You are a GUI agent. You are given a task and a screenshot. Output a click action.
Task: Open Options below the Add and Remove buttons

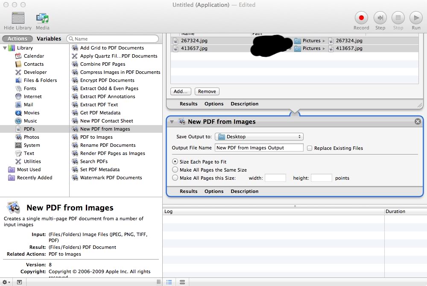click(x=214, y=104)
